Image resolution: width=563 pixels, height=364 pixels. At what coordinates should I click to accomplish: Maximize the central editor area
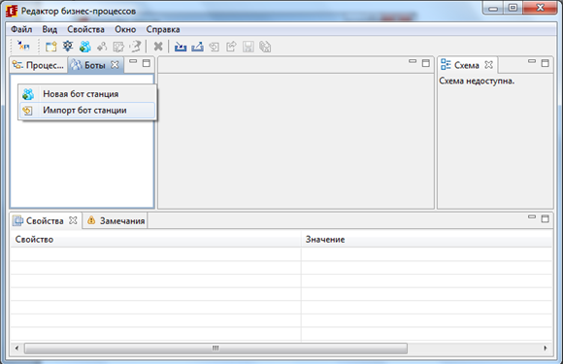click(x=426, y=63)
